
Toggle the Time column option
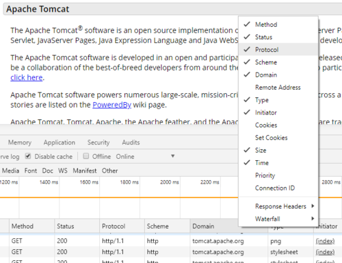pos(278,162)
